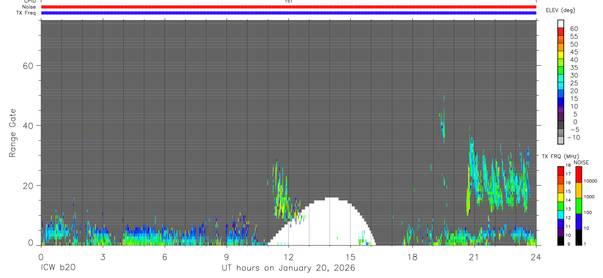Click 'UT hours on January 20, 2026' caption
603x278 pixels.
click(288, 268)
